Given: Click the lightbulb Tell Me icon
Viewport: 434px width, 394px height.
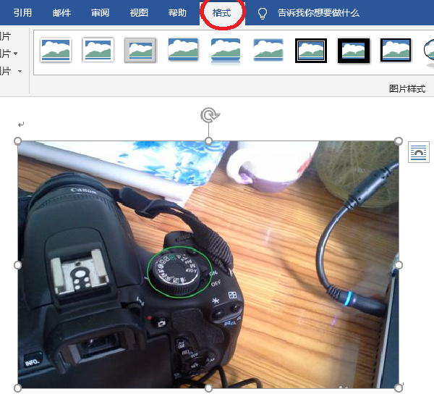Looking at the screenshot, I should (263, 13).
